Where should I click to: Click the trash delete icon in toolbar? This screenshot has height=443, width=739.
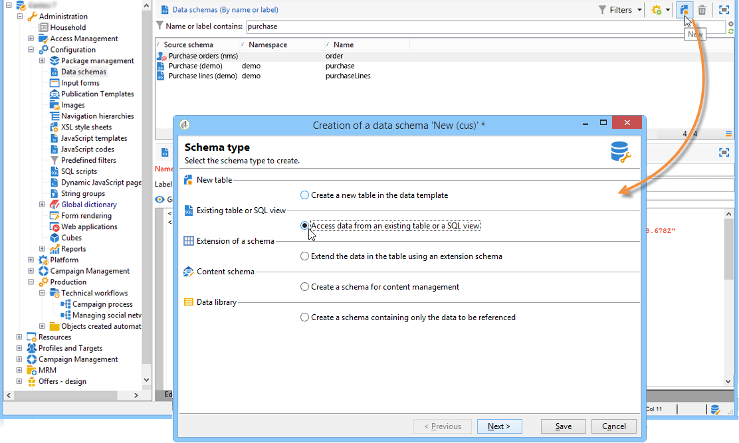tap(702, 9)
